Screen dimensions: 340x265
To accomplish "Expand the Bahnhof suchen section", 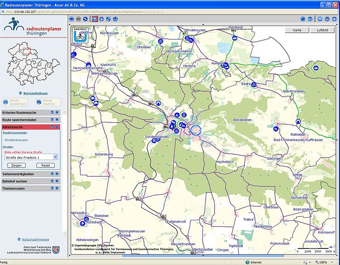I will pyautogui.click(x=57, y=181).
